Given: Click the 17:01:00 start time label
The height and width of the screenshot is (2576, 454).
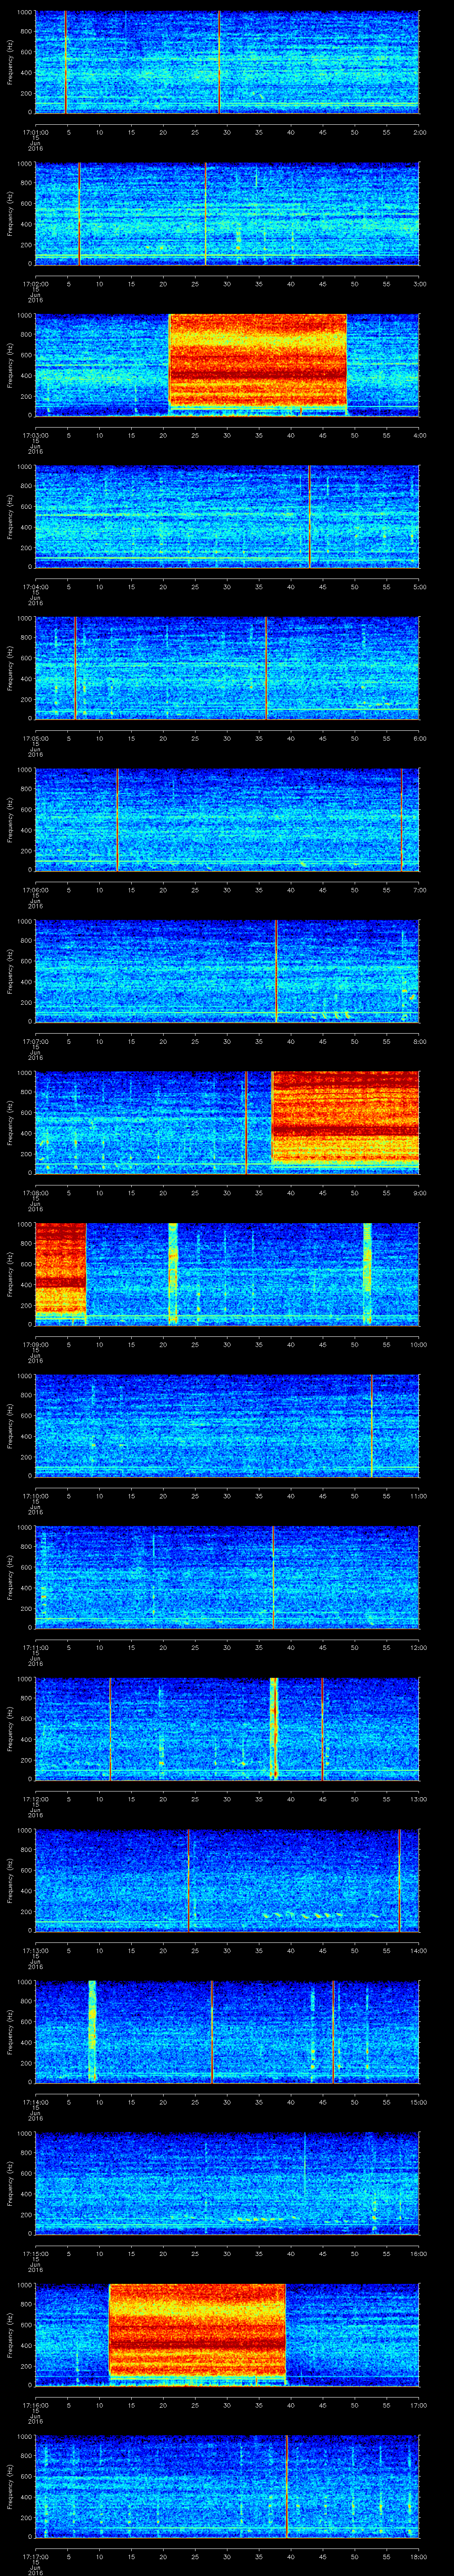Looking at the screenshot, I should pyautogui.click(x=35, y=132).
